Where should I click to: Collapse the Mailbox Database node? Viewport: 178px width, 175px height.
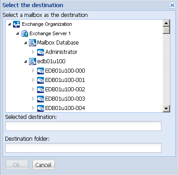point(25,43)
